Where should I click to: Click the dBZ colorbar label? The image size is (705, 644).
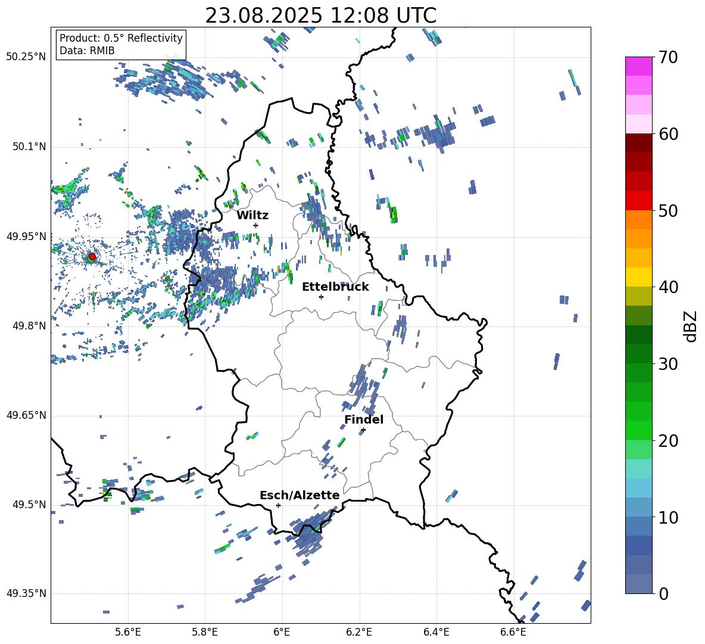(691, 326)
